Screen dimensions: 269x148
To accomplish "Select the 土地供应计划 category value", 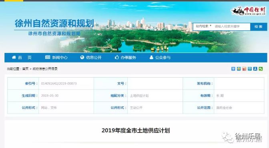I will 139,95.
